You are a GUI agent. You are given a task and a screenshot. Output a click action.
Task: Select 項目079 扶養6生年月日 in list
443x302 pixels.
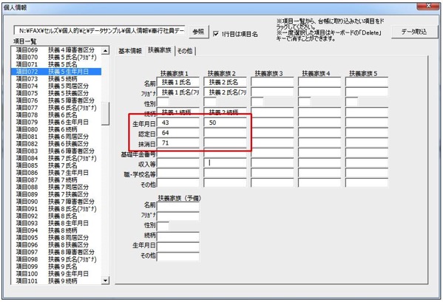tap(56, 122)
